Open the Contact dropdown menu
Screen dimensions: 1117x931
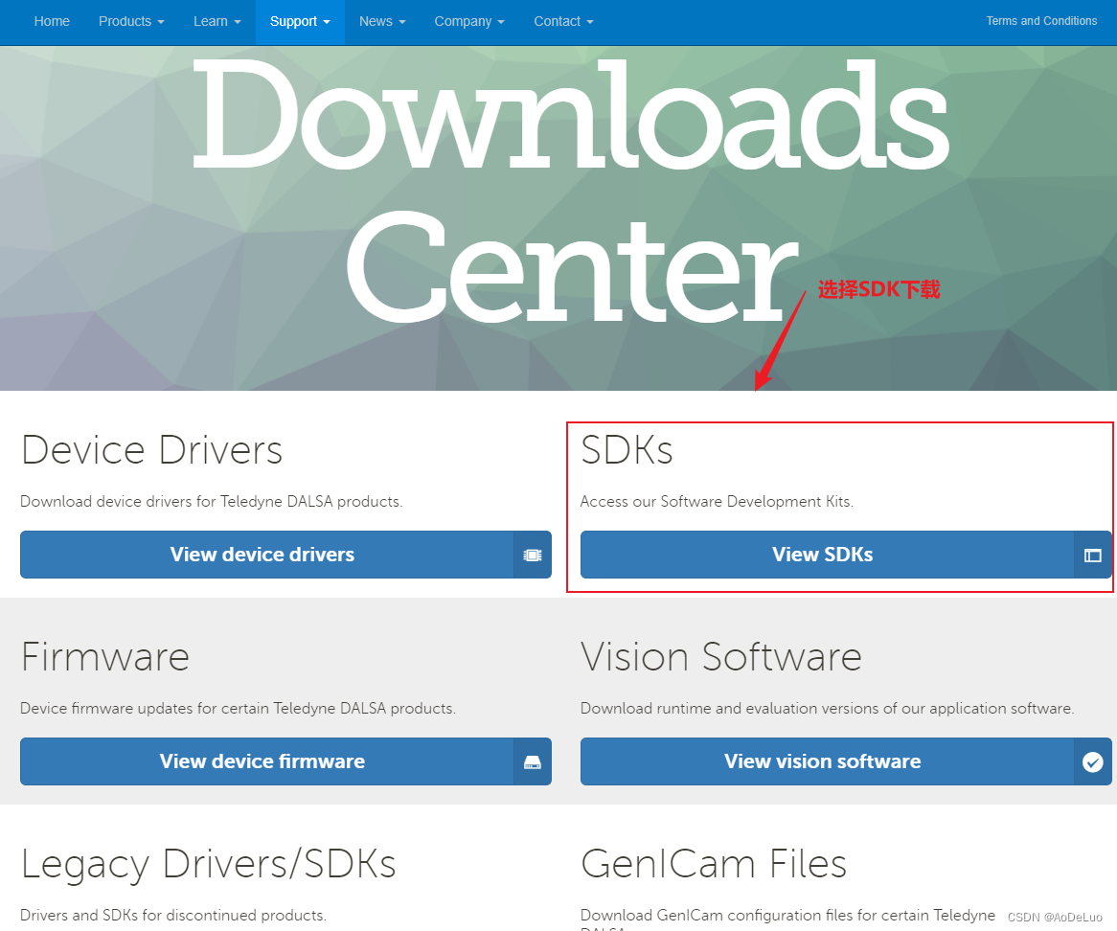click(563, 21)
